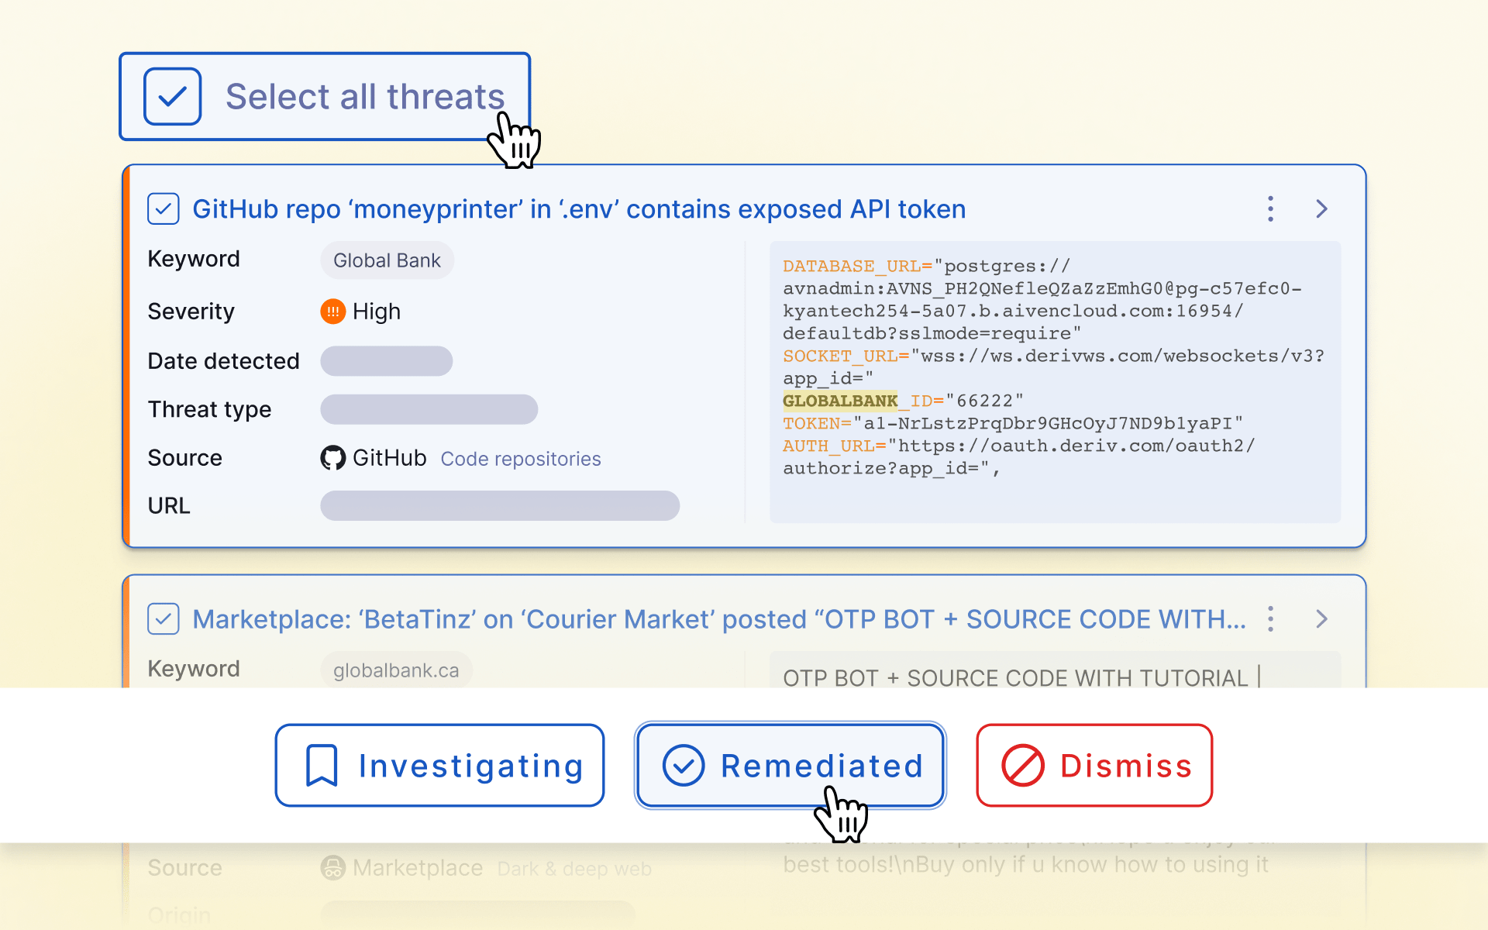Enable the Select all threats checkbox

click(172, 95)
